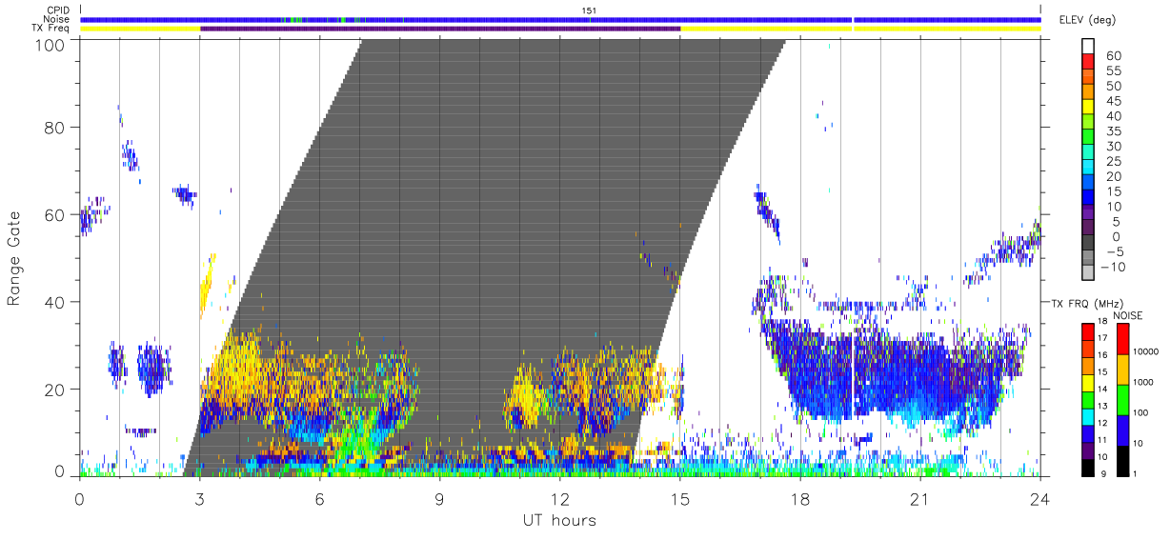
Task: Click TX FRQ colorbar label 14
Action: 1103,390
